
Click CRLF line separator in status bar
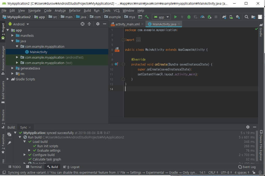pyautogui.click(x=213, y=172)
